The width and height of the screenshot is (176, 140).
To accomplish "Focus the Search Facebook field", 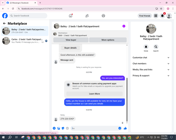I will (28, 16).
